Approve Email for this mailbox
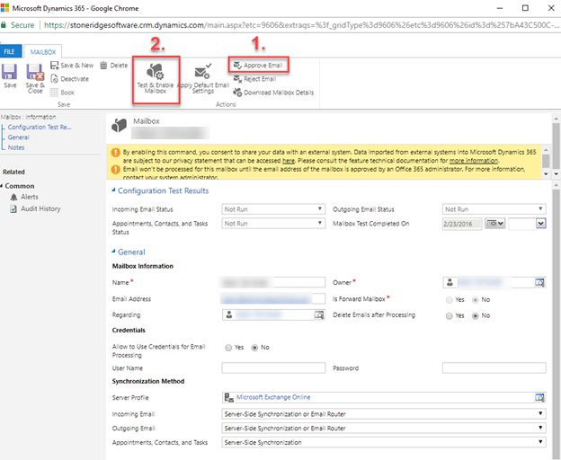Screen dimensions: 561x460 click(258, 65)
